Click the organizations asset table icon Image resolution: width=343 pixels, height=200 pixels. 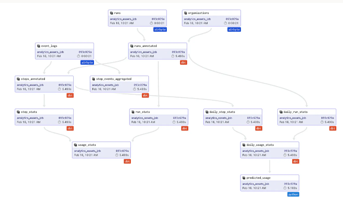186,13
